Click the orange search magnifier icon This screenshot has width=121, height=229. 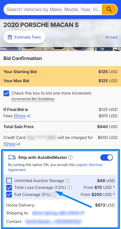click(x=109, y=10)
